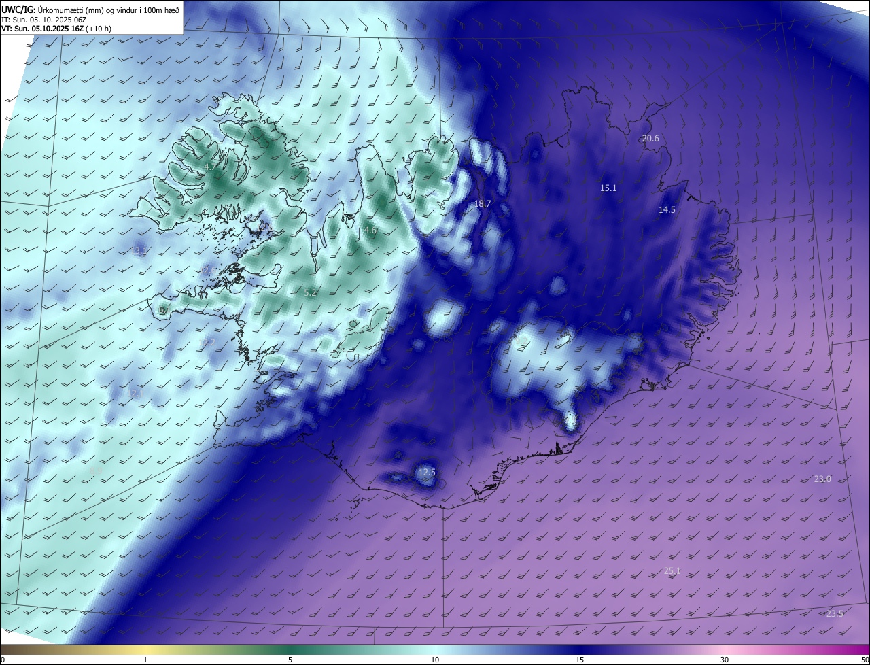Click the 18.7 value on the map
The image size is (870, 665).
pos(483,203)
